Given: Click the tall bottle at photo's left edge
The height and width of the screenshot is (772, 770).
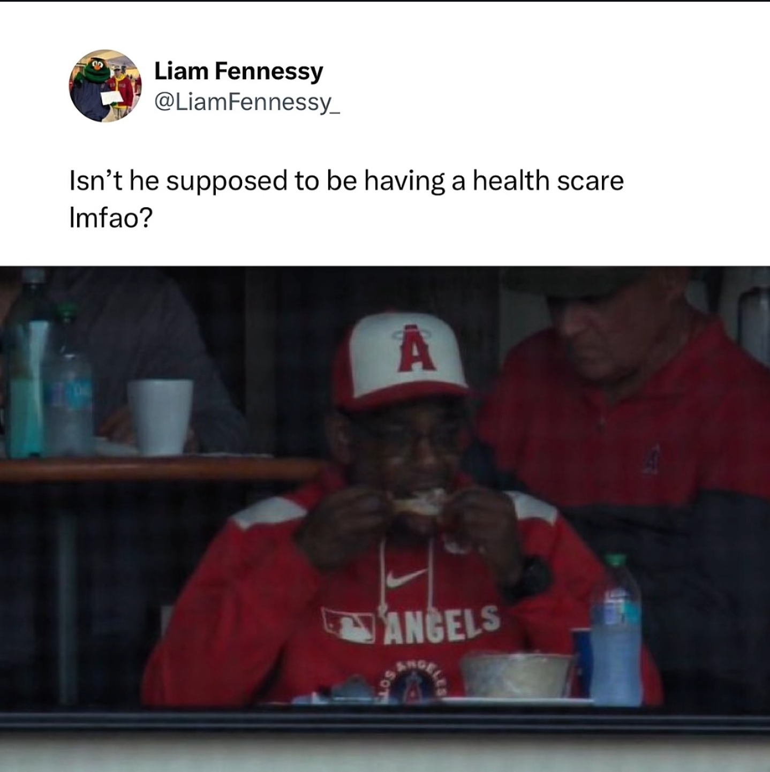Looking at the screenshot, I should pyautogui.click(x=27, y=364).
